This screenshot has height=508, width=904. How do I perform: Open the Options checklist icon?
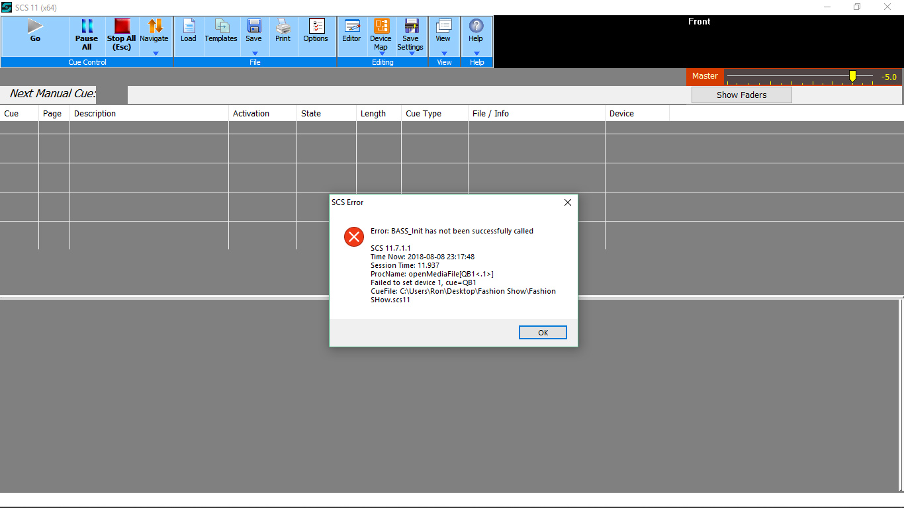pyautogui.click(x=316, y=26)
